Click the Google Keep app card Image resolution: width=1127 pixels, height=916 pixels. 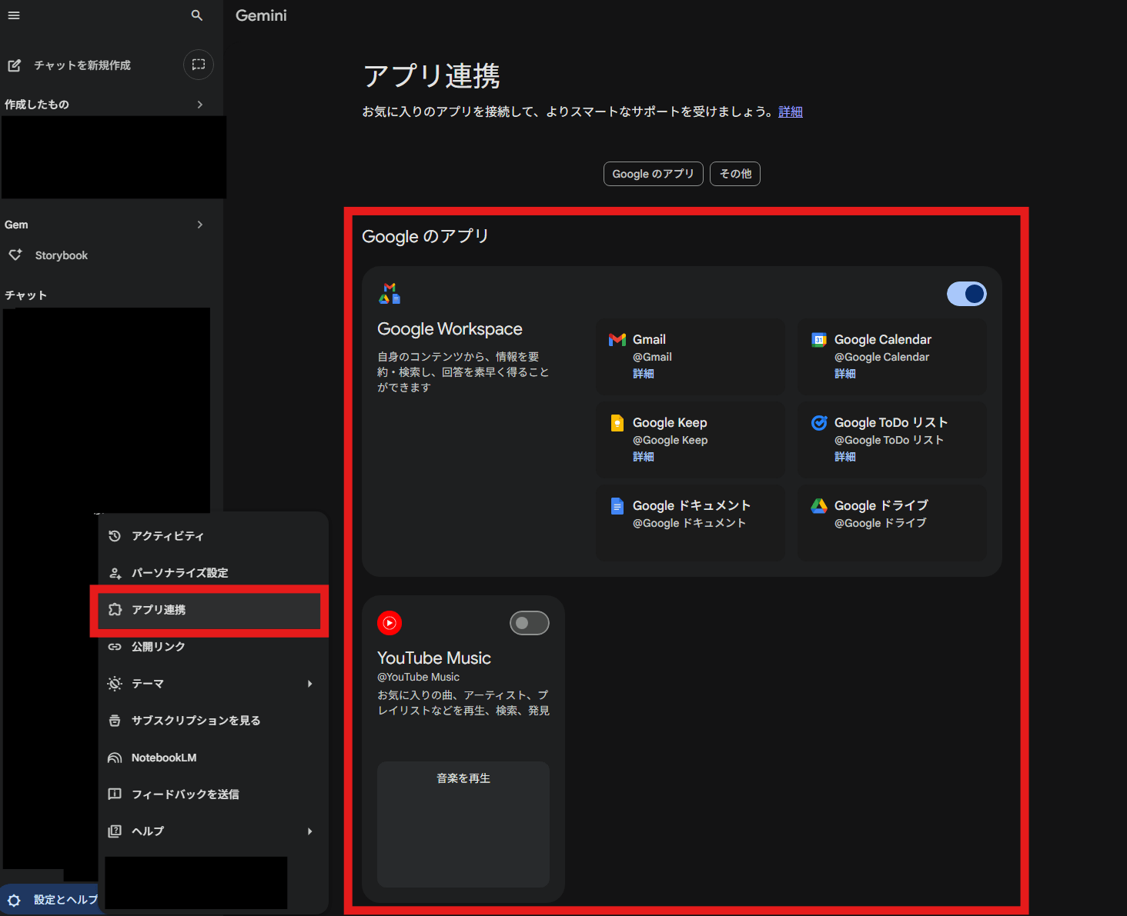[690, 439]
